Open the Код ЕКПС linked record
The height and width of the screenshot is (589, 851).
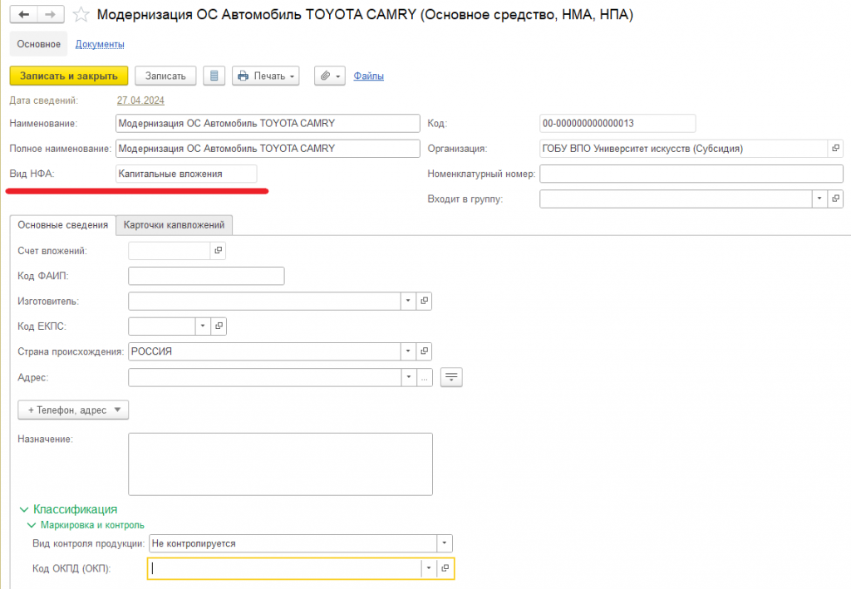pyautogui.click(x=219, y=326)
